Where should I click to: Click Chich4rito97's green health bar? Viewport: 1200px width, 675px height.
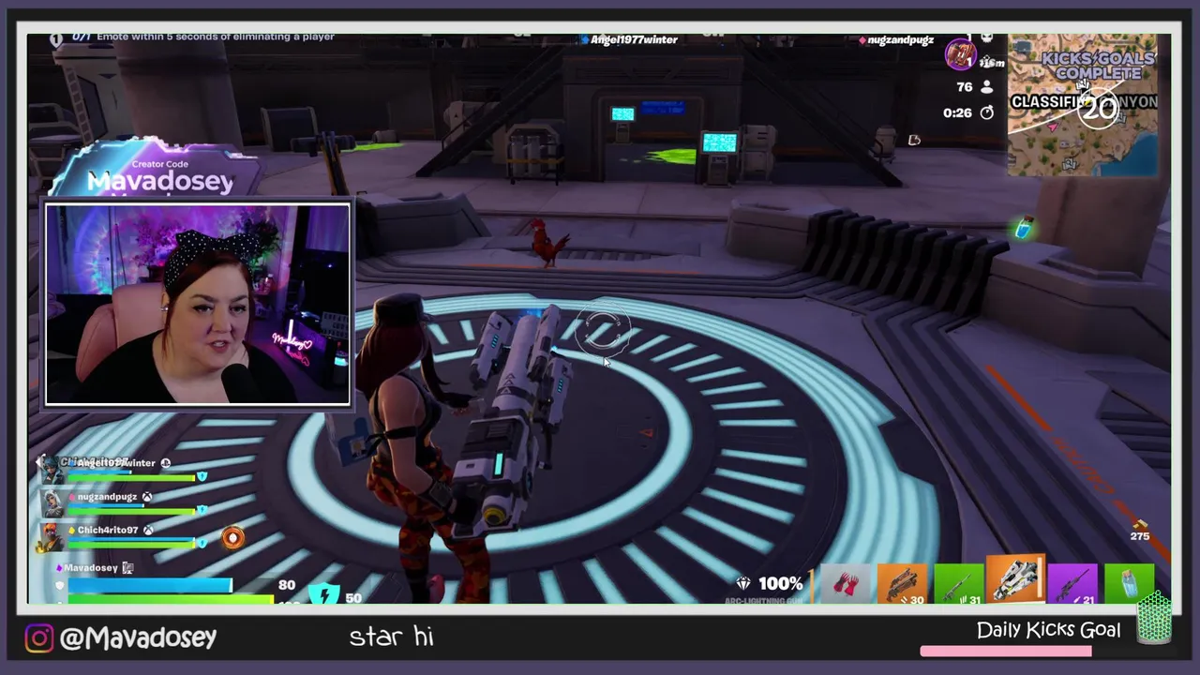coord(132,544)
